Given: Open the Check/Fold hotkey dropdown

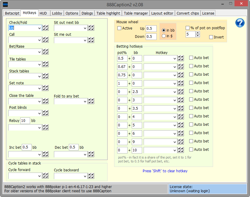Looking at the screenshot, I should point(40,28).
